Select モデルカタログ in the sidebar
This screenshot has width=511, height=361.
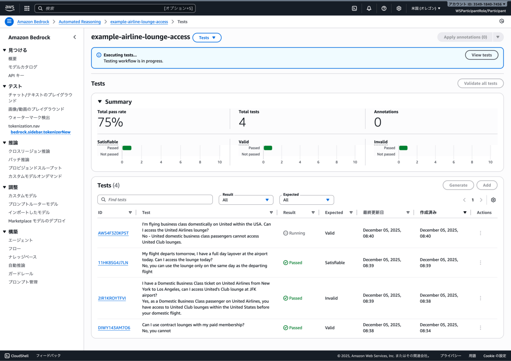[23, 67]
